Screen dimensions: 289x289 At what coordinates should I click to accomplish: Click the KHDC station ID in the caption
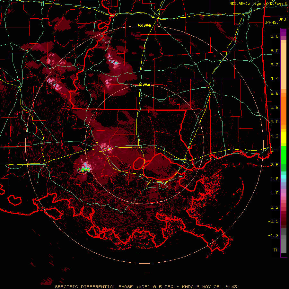point(188,287)
